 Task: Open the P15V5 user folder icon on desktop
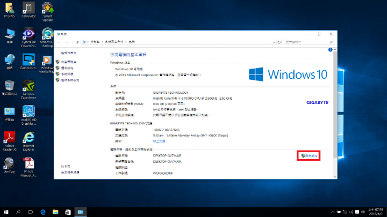[9, 10]
